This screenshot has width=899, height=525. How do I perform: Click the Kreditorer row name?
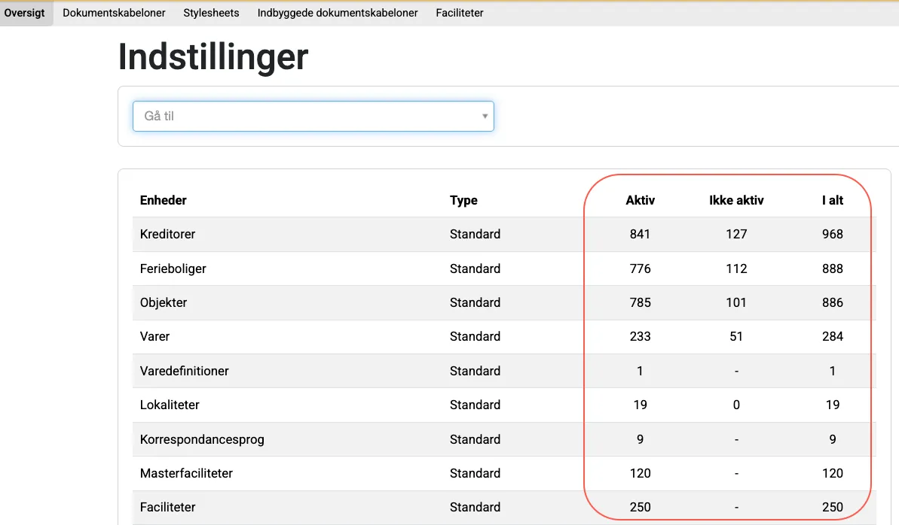click(167, 234)
